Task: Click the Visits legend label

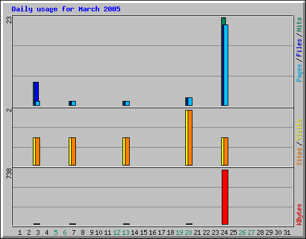Action: coord(299,130)
